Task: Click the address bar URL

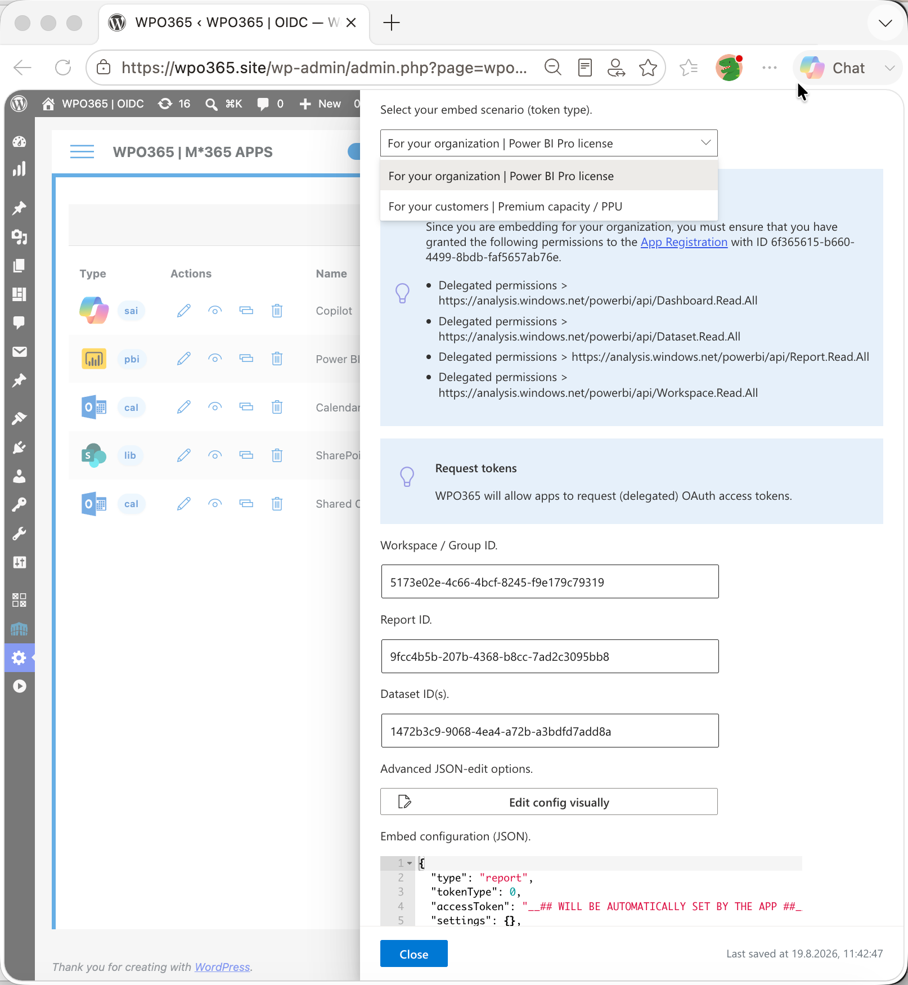Action: [x=324, y=68]
